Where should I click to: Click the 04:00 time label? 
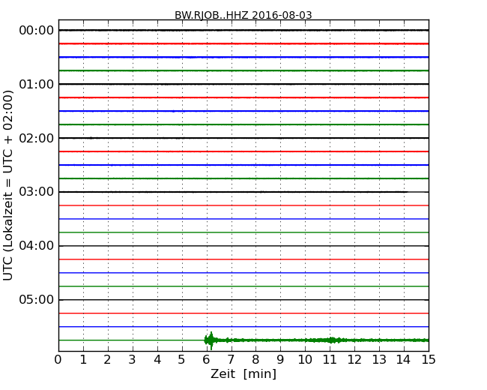[37, 246]
